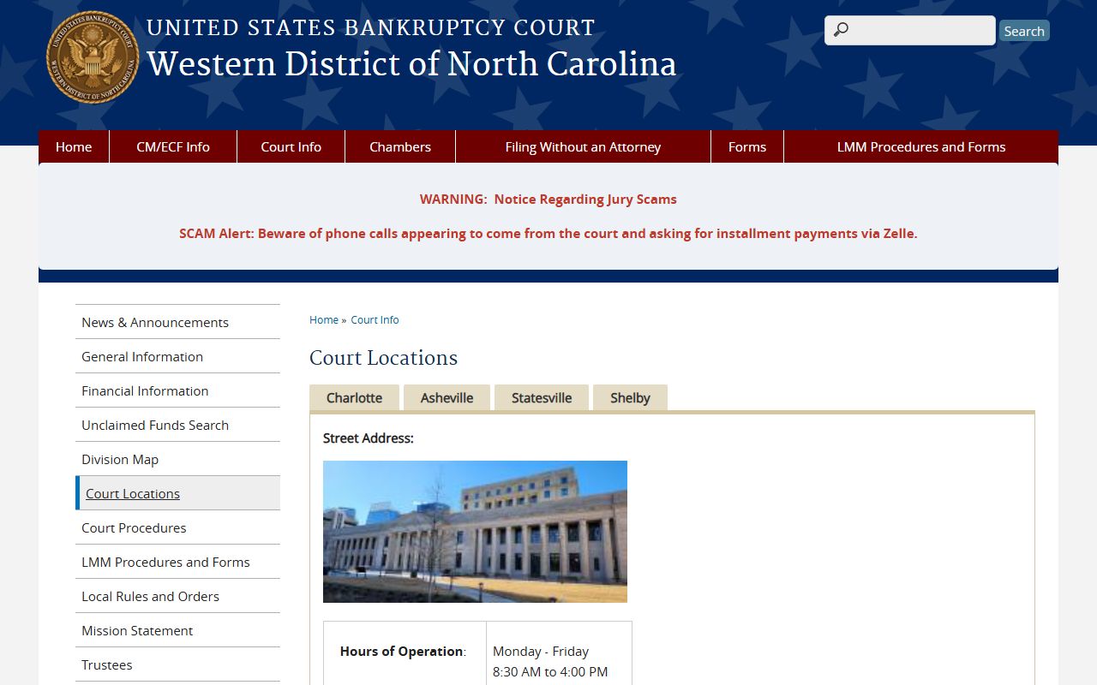Image resolution: width=1097 pixels, height=685 pixels.
Task: Open Trustees in sidebar
Action: pyautogui.click(x=177, y=664)
